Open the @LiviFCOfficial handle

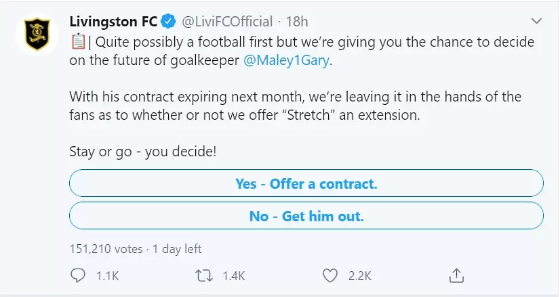(228, 22)
